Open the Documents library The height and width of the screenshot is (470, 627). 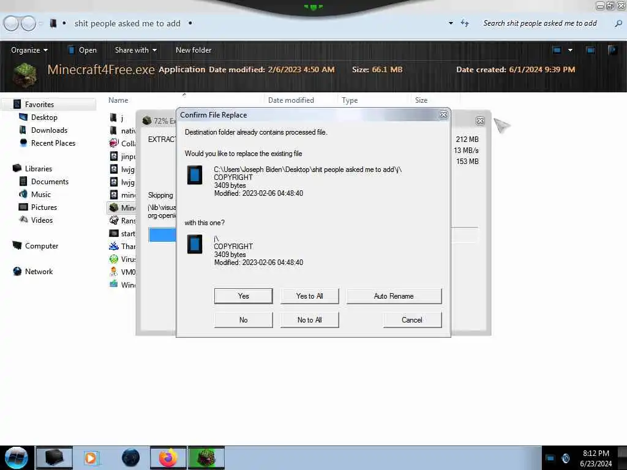tap(50, 181)
